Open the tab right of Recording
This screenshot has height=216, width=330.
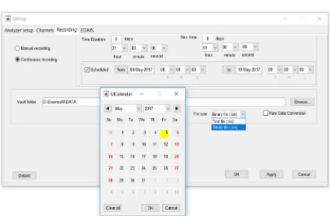tap(87, 30)
